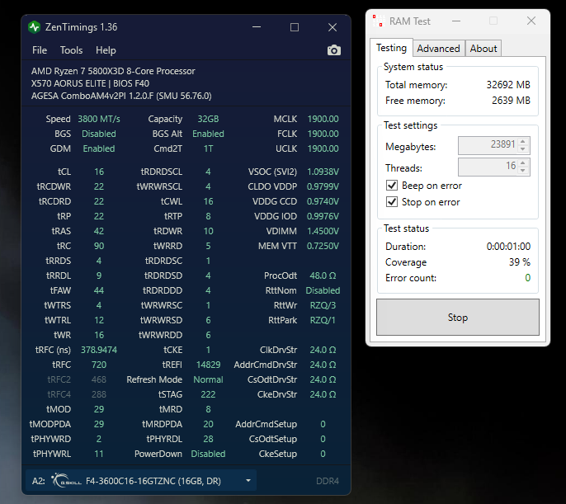Click the RttNom value Disabled

click(323, 290)
